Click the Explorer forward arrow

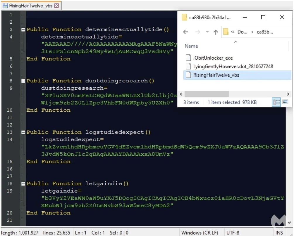pos(197,32)
